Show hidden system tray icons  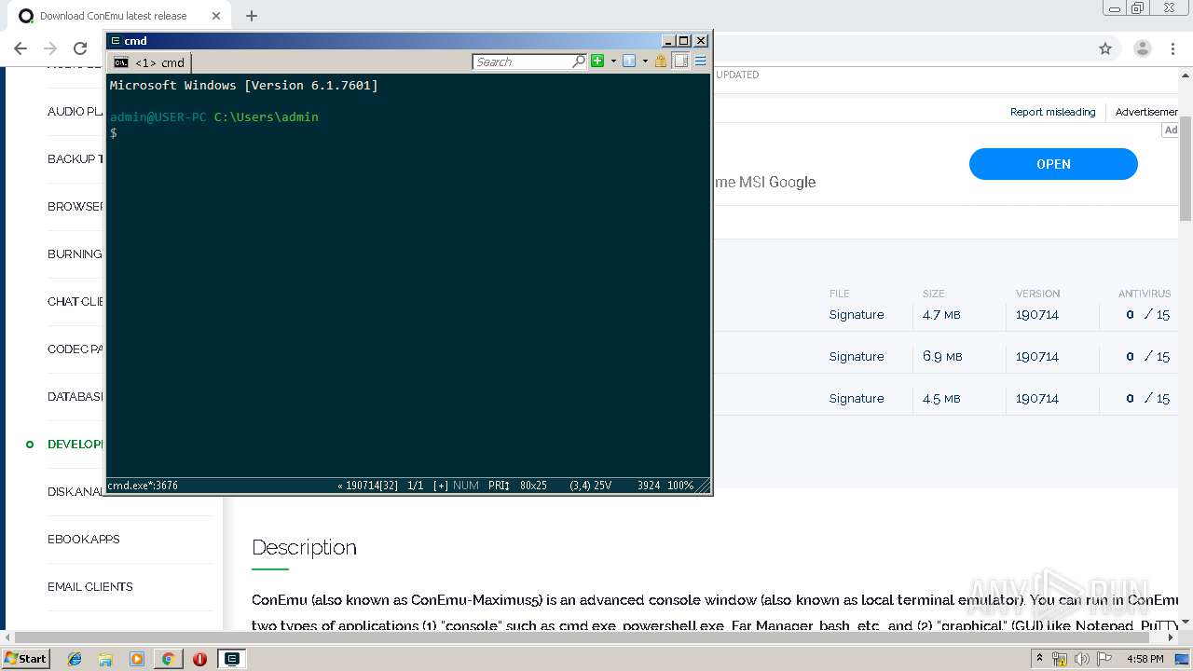(x=1039, y=658)
